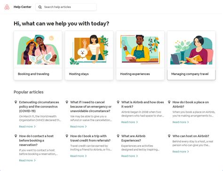This screenshot has height=171, width=223.
Task: Open the Help Center home link
Action: coord(23,7)
